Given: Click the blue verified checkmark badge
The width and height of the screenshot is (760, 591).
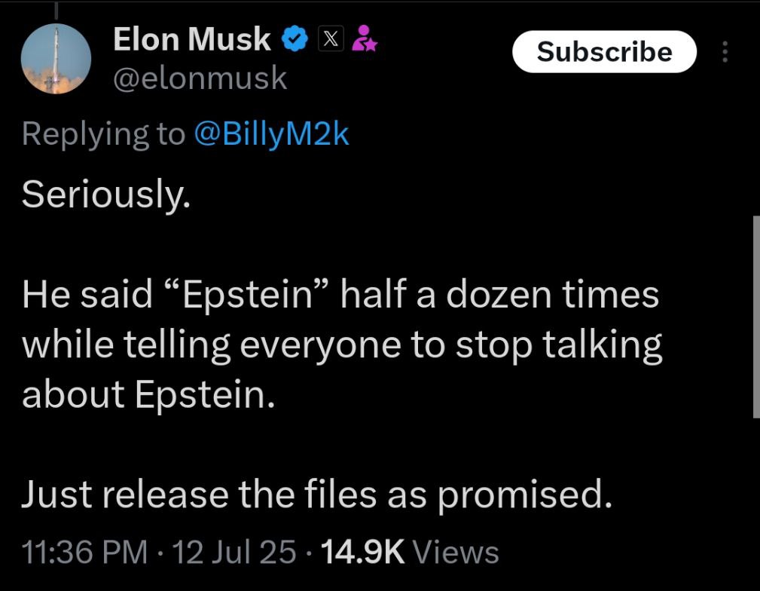Looking at the screenshot, I should pos(295,39).
